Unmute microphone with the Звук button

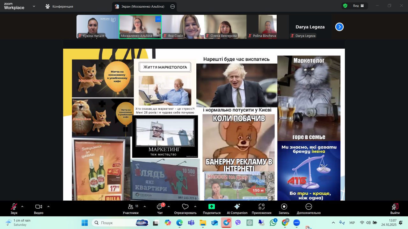(x=14, y=209)
